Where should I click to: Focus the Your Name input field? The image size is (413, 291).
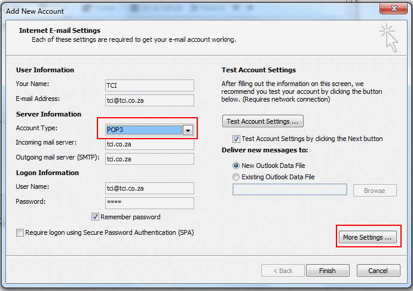149,85
